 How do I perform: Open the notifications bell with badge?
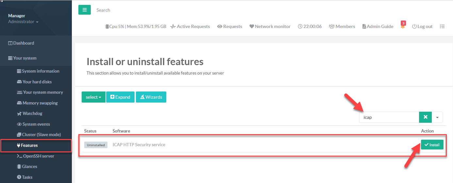(x=403, y=26)
